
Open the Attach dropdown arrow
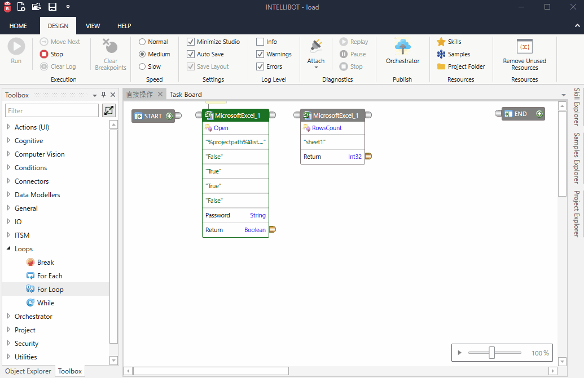(315, 67)
